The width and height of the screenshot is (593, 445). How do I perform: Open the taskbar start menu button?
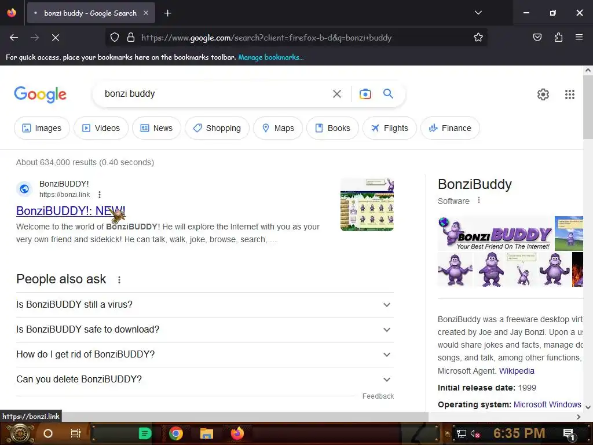point(19,433)
